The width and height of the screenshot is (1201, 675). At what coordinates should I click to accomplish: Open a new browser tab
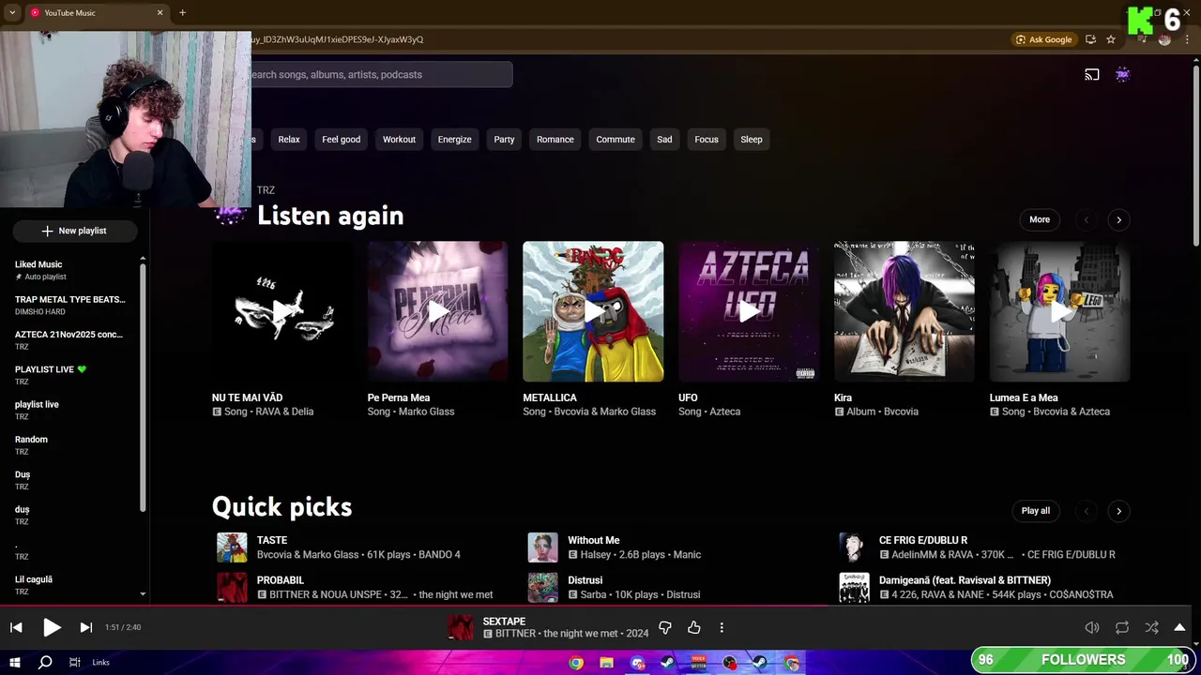pos(182,12)
